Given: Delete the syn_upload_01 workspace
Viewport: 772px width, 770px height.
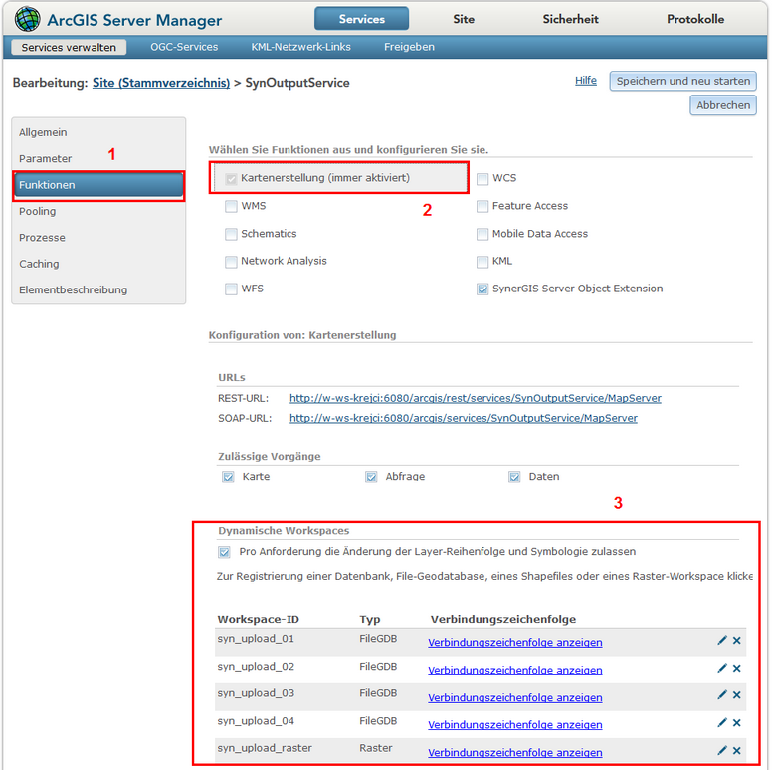Looking at the screenshot, I should [x=736, y=640].
